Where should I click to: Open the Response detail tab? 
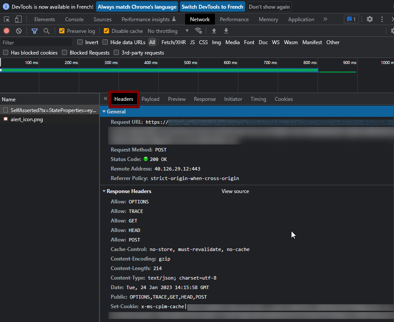[x=205, y=99]
